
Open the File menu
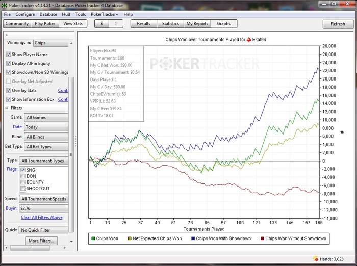click(x=7, y=14)
